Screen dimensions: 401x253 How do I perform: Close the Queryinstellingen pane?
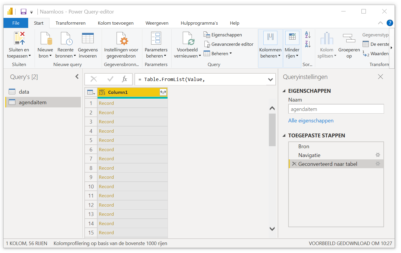click(380, 77)
